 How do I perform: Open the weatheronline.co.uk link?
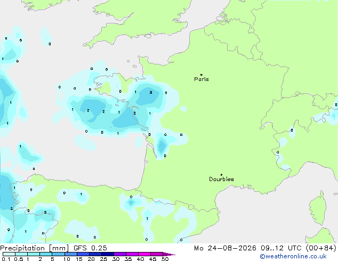point(293,256)
